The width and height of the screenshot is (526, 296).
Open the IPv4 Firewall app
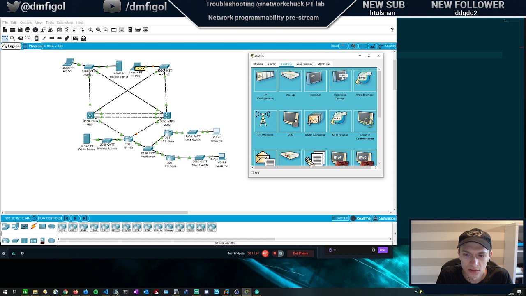[x=340, y=158]
